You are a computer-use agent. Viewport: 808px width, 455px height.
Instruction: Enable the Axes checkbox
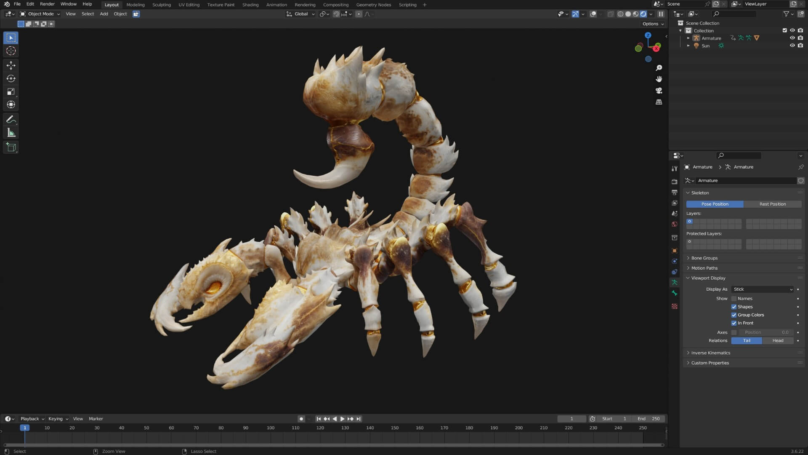coord(734,332)
